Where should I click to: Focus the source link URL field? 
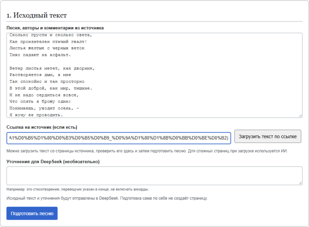[x=119, y=138]
